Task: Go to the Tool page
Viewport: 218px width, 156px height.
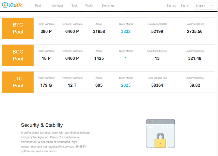Action: click(x=74, y=6)
